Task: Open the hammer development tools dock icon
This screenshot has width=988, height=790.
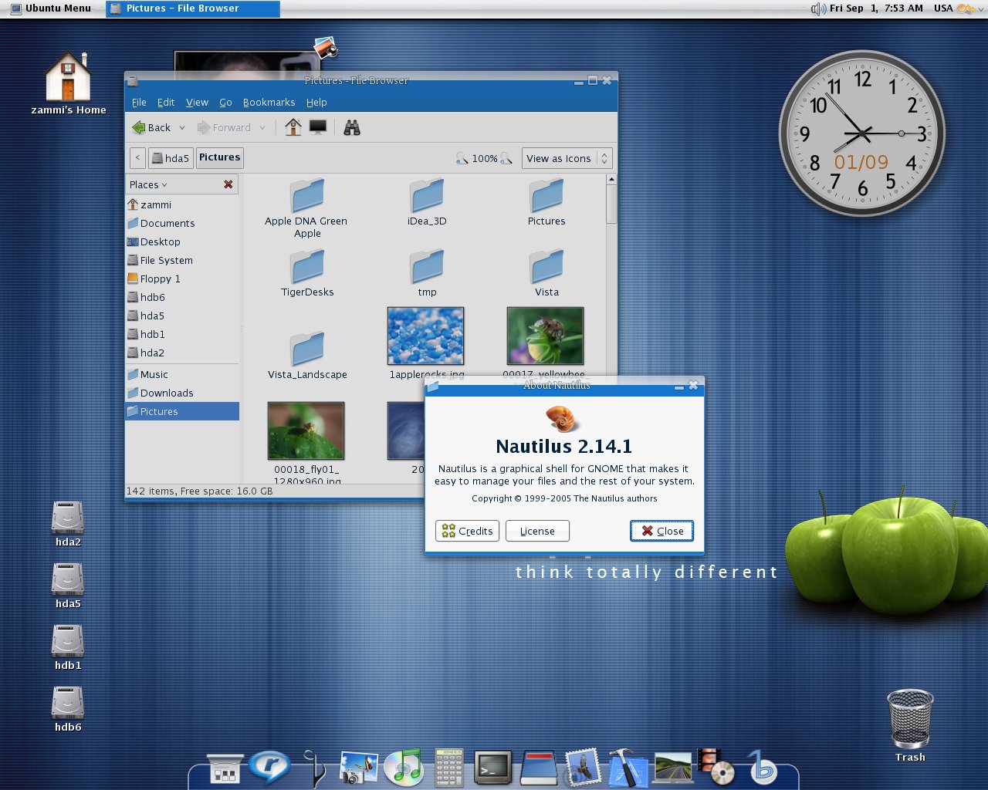Action: click(627, 768)
